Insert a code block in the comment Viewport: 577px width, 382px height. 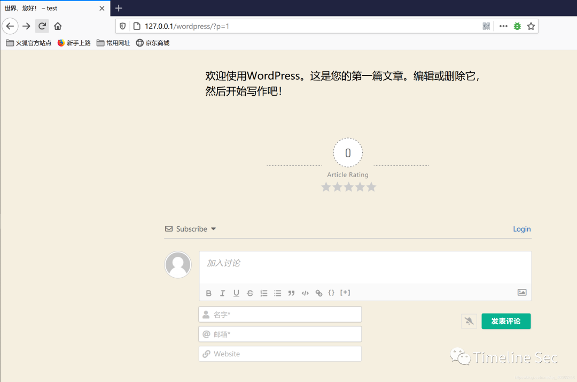(x=305, y=293)
